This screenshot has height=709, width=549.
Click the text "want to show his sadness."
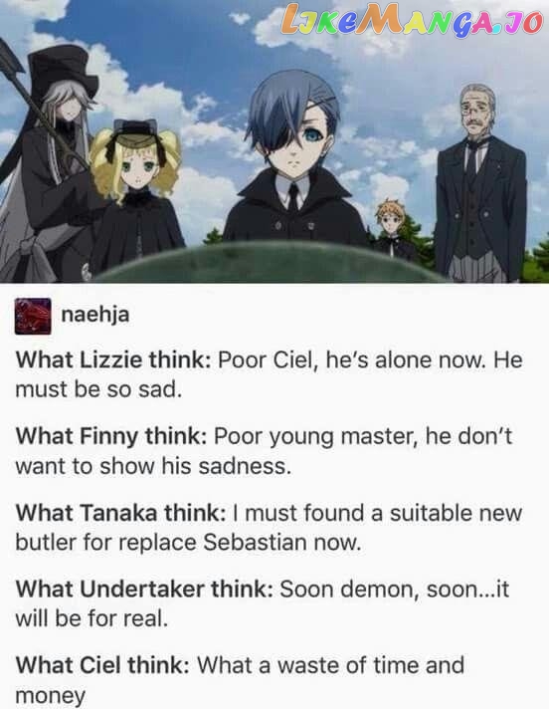(153, 466)
